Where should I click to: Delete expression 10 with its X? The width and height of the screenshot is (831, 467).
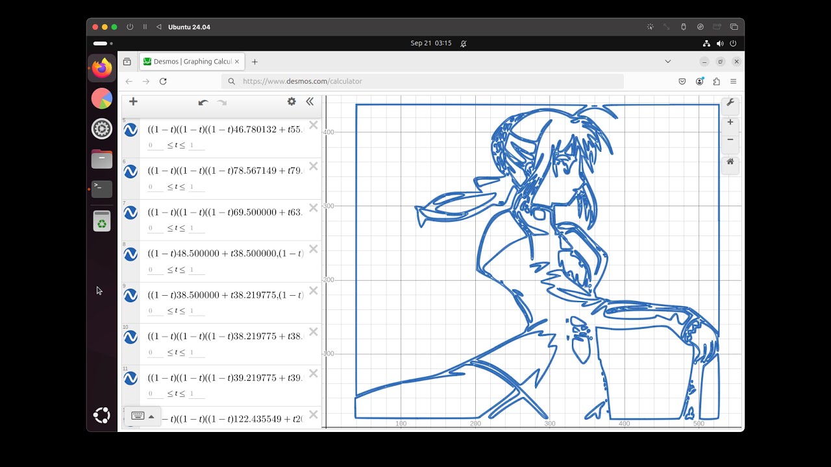point(314,332)
